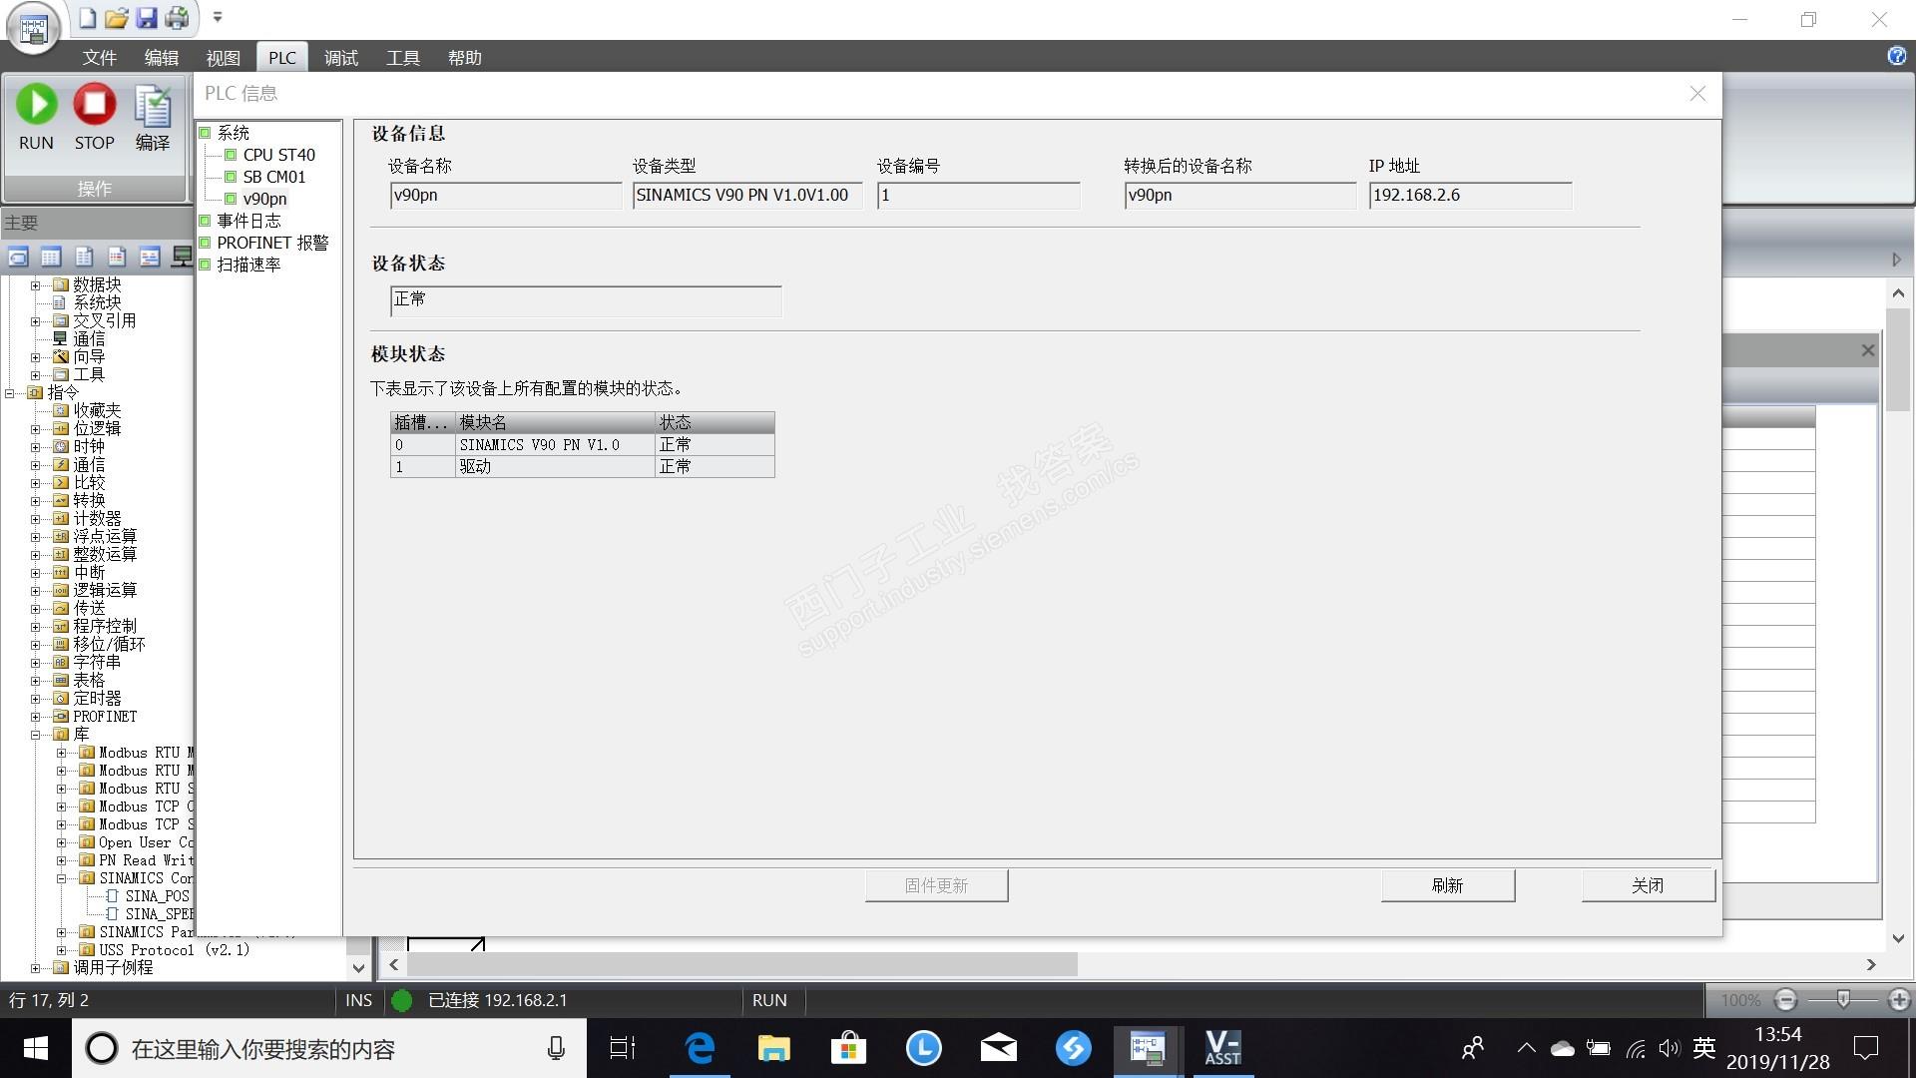Click the 关闭 close button in dialog
Image resolution: width=1916 pixels, height=1078 pixels.
(1647, 885)
